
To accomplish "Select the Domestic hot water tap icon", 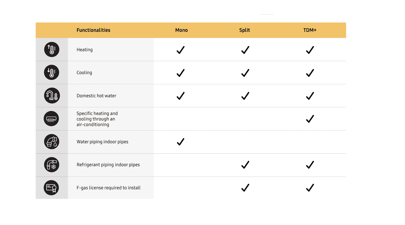I will [x=52, y=96].
